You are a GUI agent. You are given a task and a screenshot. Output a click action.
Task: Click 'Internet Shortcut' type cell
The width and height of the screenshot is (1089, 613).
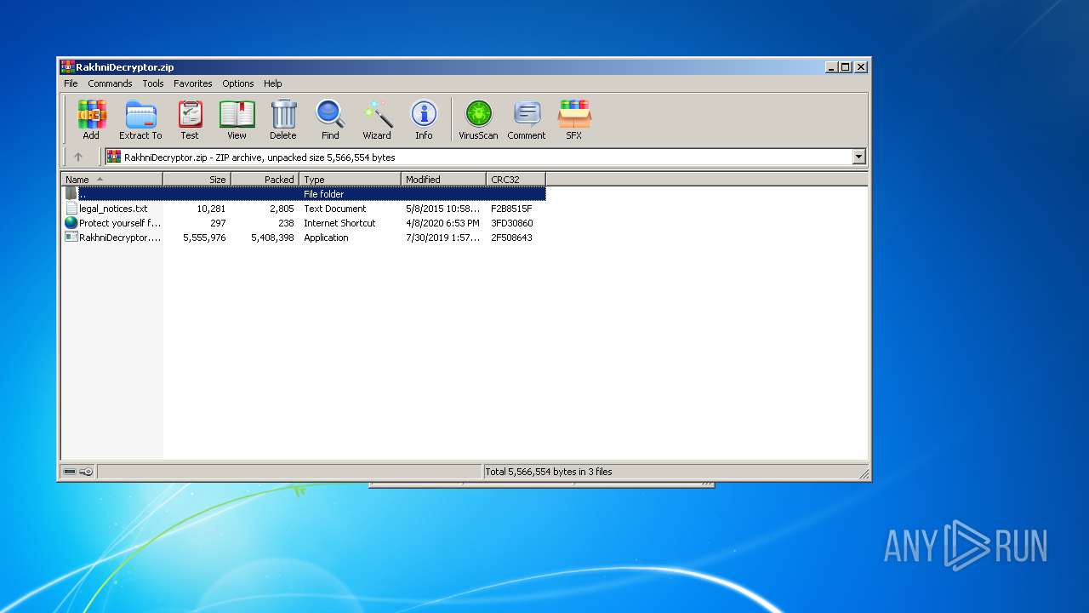click(x=339, y=223)
